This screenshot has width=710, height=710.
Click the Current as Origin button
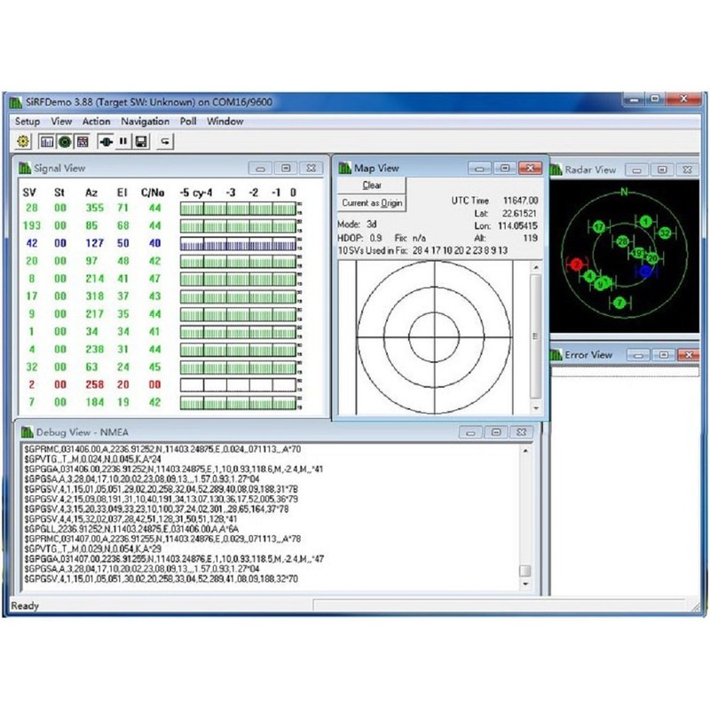tap(371, 202)
